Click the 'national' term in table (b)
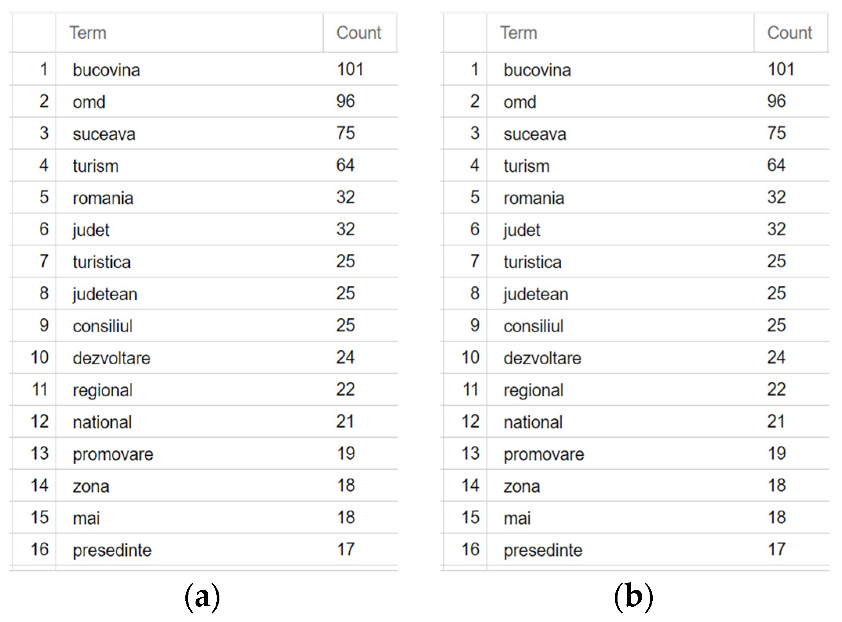 click(x=533, y=423)
